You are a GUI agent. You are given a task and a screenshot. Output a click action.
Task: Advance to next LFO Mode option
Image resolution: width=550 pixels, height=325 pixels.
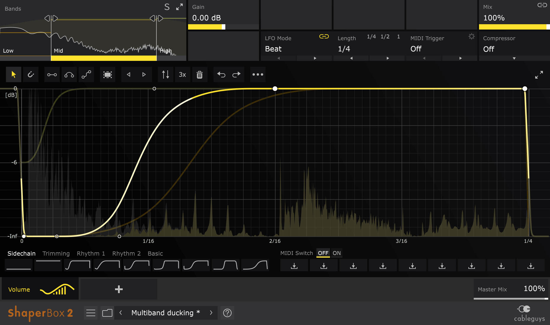pyautogui.click(x=314, y=58)
